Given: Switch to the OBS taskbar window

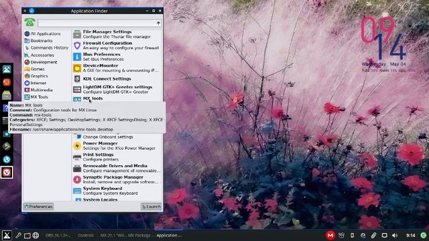Looking at the screenshot, I should coord(58,235).
